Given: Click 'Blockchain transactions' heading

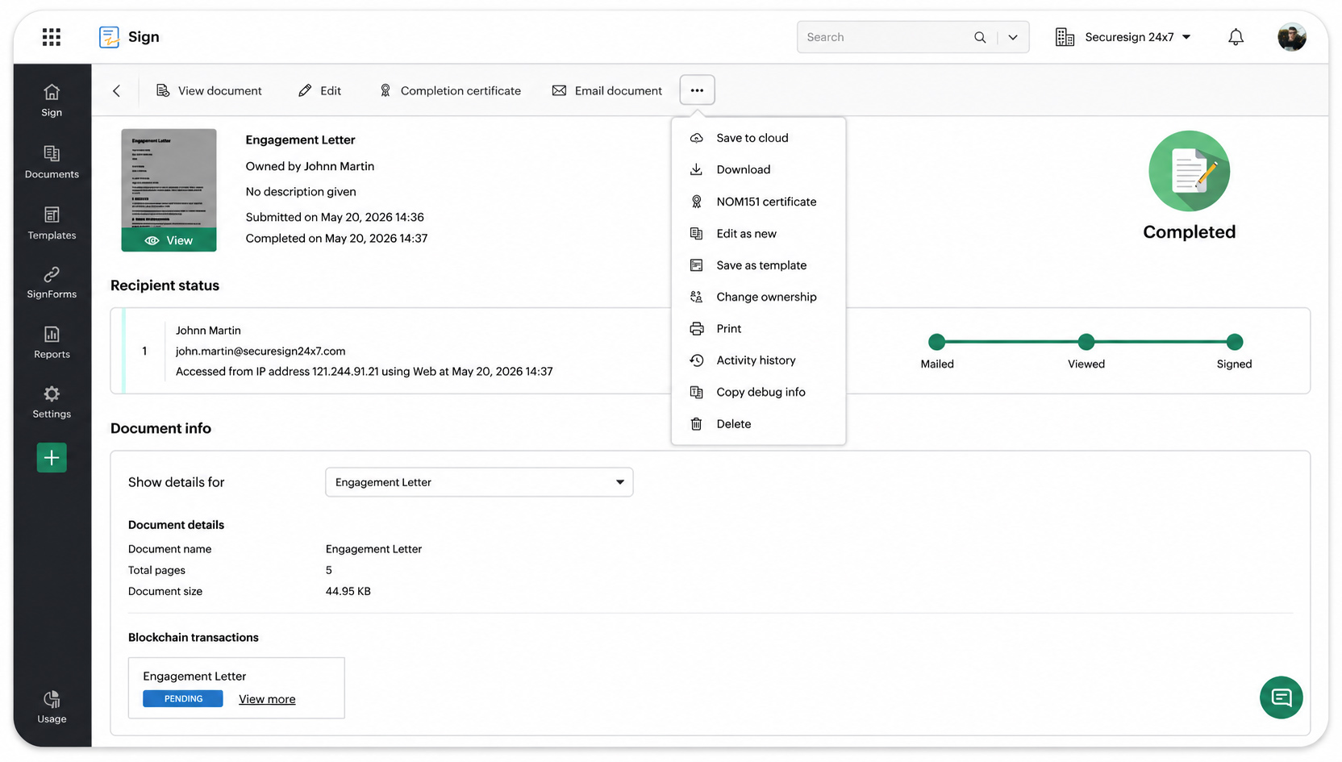Looking at the screenshot, I should point(194,637).
